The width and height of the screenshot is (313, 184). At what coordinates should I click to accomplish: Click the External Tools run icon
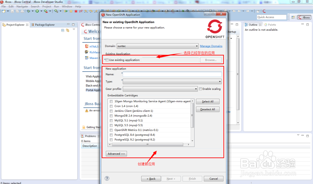56,11
